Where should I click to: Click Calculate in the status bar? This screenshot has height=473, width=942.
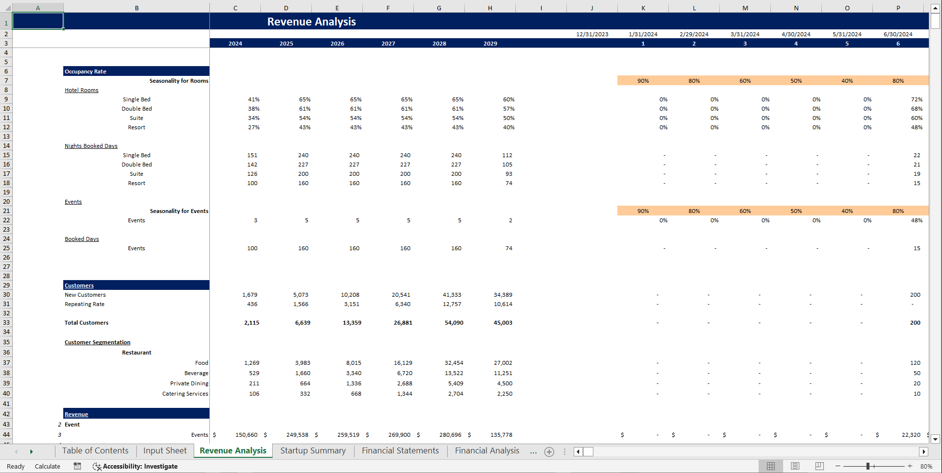47,466
